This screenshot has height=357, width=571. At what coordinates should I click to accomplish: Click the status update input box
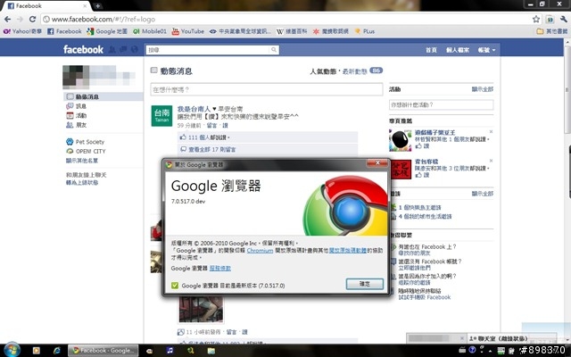(267, 89)
